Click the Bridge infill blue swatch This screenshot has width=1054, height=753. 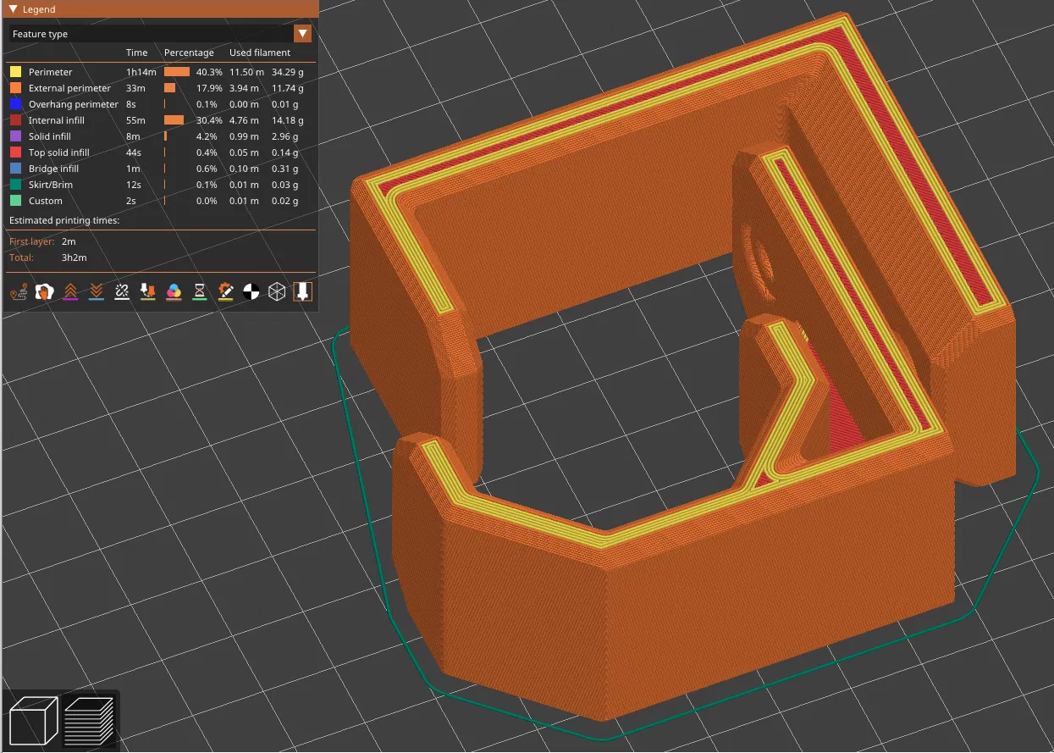15,169
